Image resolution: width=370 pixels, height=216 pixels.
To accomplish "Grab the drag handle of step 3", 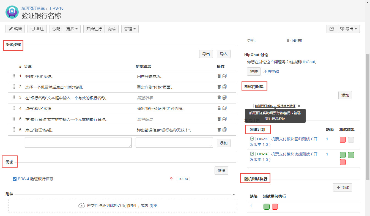I will 13,97.
